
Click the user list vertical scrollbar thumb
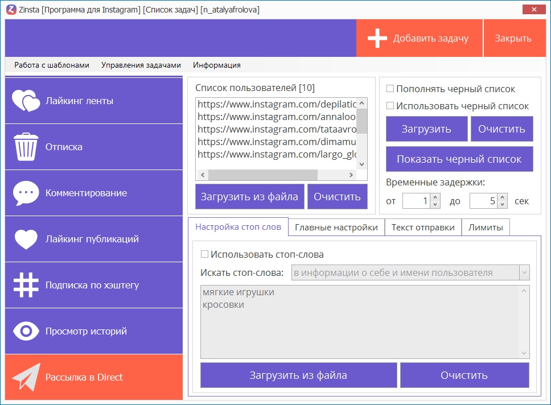[x=362, y=121]
